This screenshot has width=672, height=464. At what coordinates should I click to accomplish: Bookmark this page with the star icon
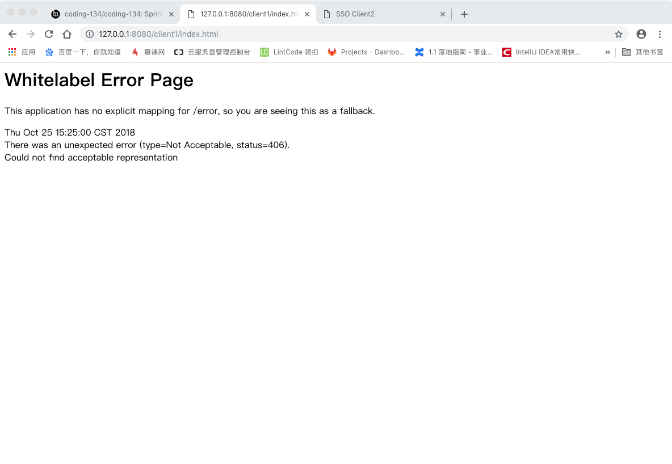[x=619, y=34]
